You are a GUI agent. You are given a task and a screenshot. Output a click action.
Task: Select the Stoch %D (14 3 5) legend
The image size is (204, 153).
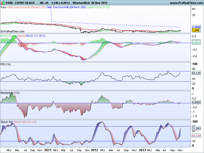point(25,122)
